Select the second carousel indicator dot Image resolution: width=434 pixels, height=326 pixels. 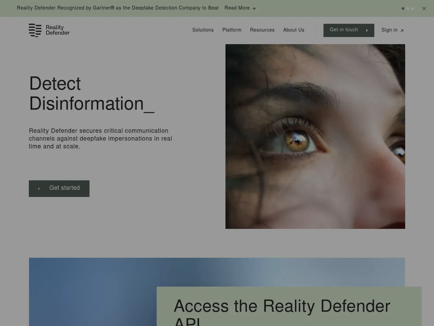click(408, 8)
